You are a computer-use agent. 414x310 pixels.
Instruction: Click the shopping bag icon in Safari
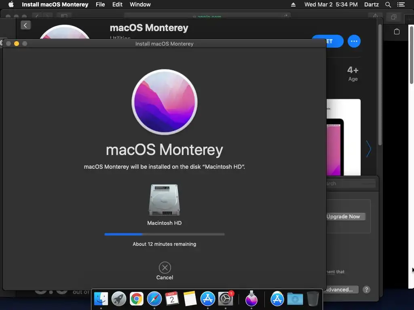(x=397, y=31)
